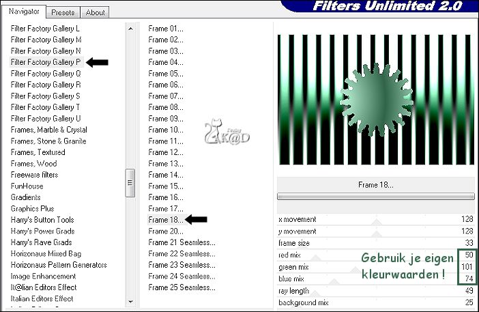Open the About tab
The image size is (479, 312).
point(95,12)
